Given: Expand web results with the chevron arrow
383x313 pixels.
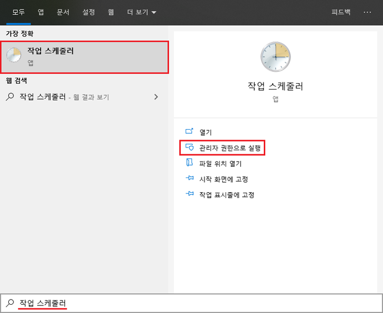Looking at the screenshot, I should 156,97.
